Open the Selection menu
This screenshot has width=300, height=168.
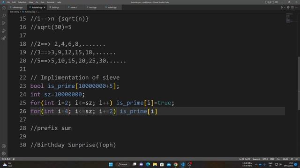[22, 2]
